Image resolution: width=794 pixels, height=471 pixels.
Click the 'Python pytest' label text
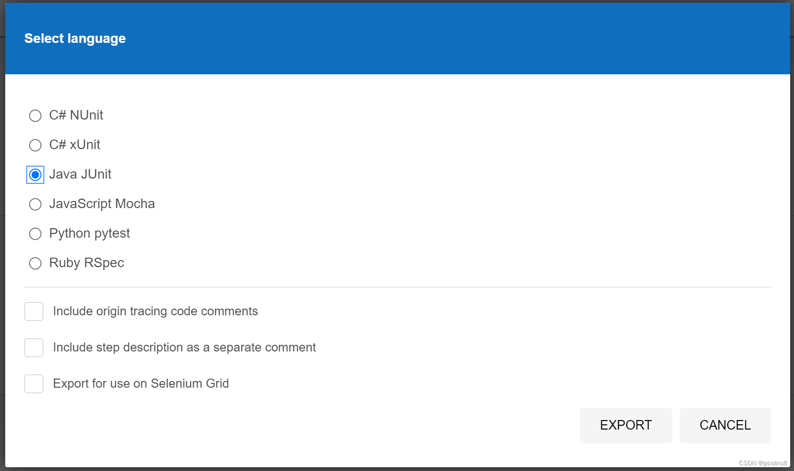[x=90, y=233]
